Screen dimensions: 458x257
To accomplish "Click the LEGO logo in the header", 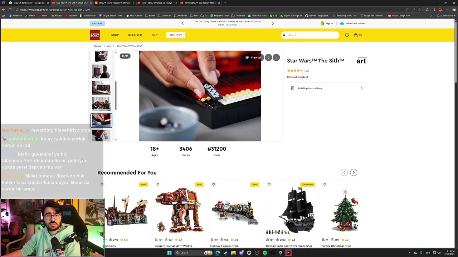I will tap(95, 35).
